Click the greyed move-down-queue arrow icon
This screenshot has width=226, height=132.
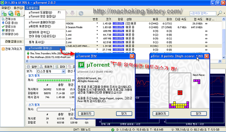73,13
